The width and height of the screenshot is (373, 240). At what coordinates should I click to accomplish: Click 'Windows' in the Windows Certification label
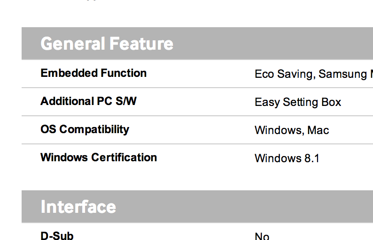(x=64, y=157)
